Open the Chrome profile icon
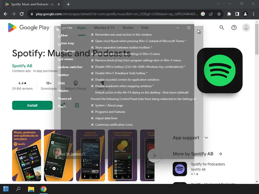259x194 pixels. pyautogui.click(x=245, y=14)
